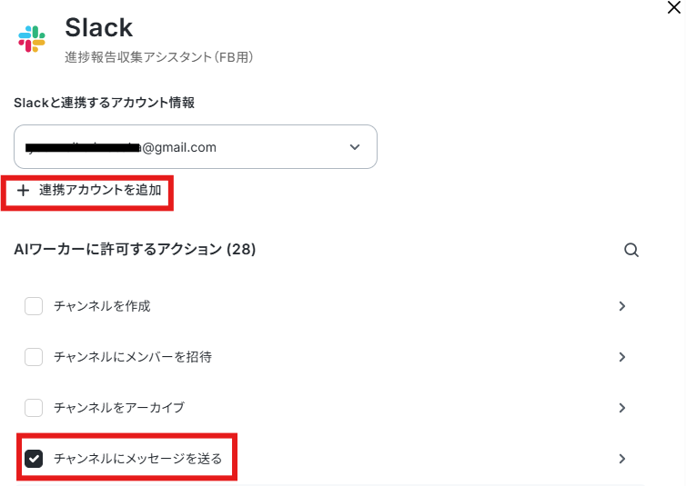Expand チャンネルにメッセージを送る chevron
The image size is (686, 486).
621,459
